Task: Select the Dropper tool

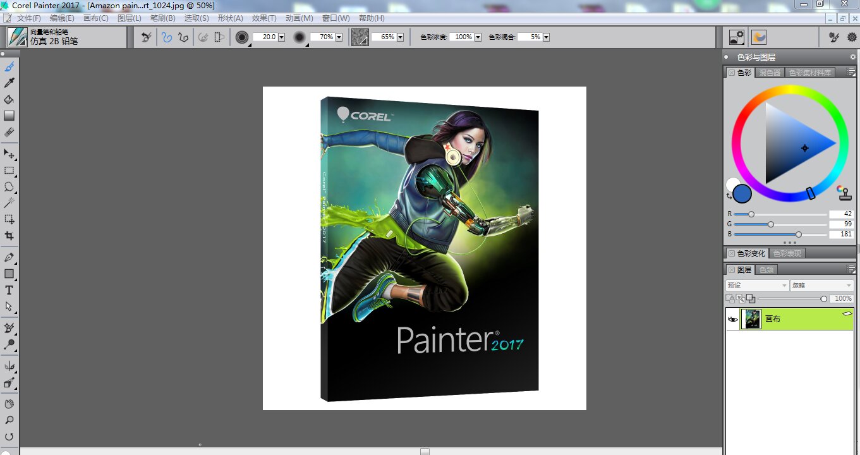Action: 9,83
